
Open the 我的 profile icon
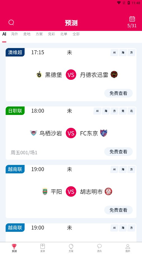(128, 246)
